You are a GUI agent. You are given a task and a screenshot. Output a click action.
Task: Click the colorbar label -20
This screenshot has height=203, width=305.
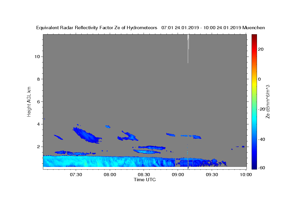tap(262, 109)
